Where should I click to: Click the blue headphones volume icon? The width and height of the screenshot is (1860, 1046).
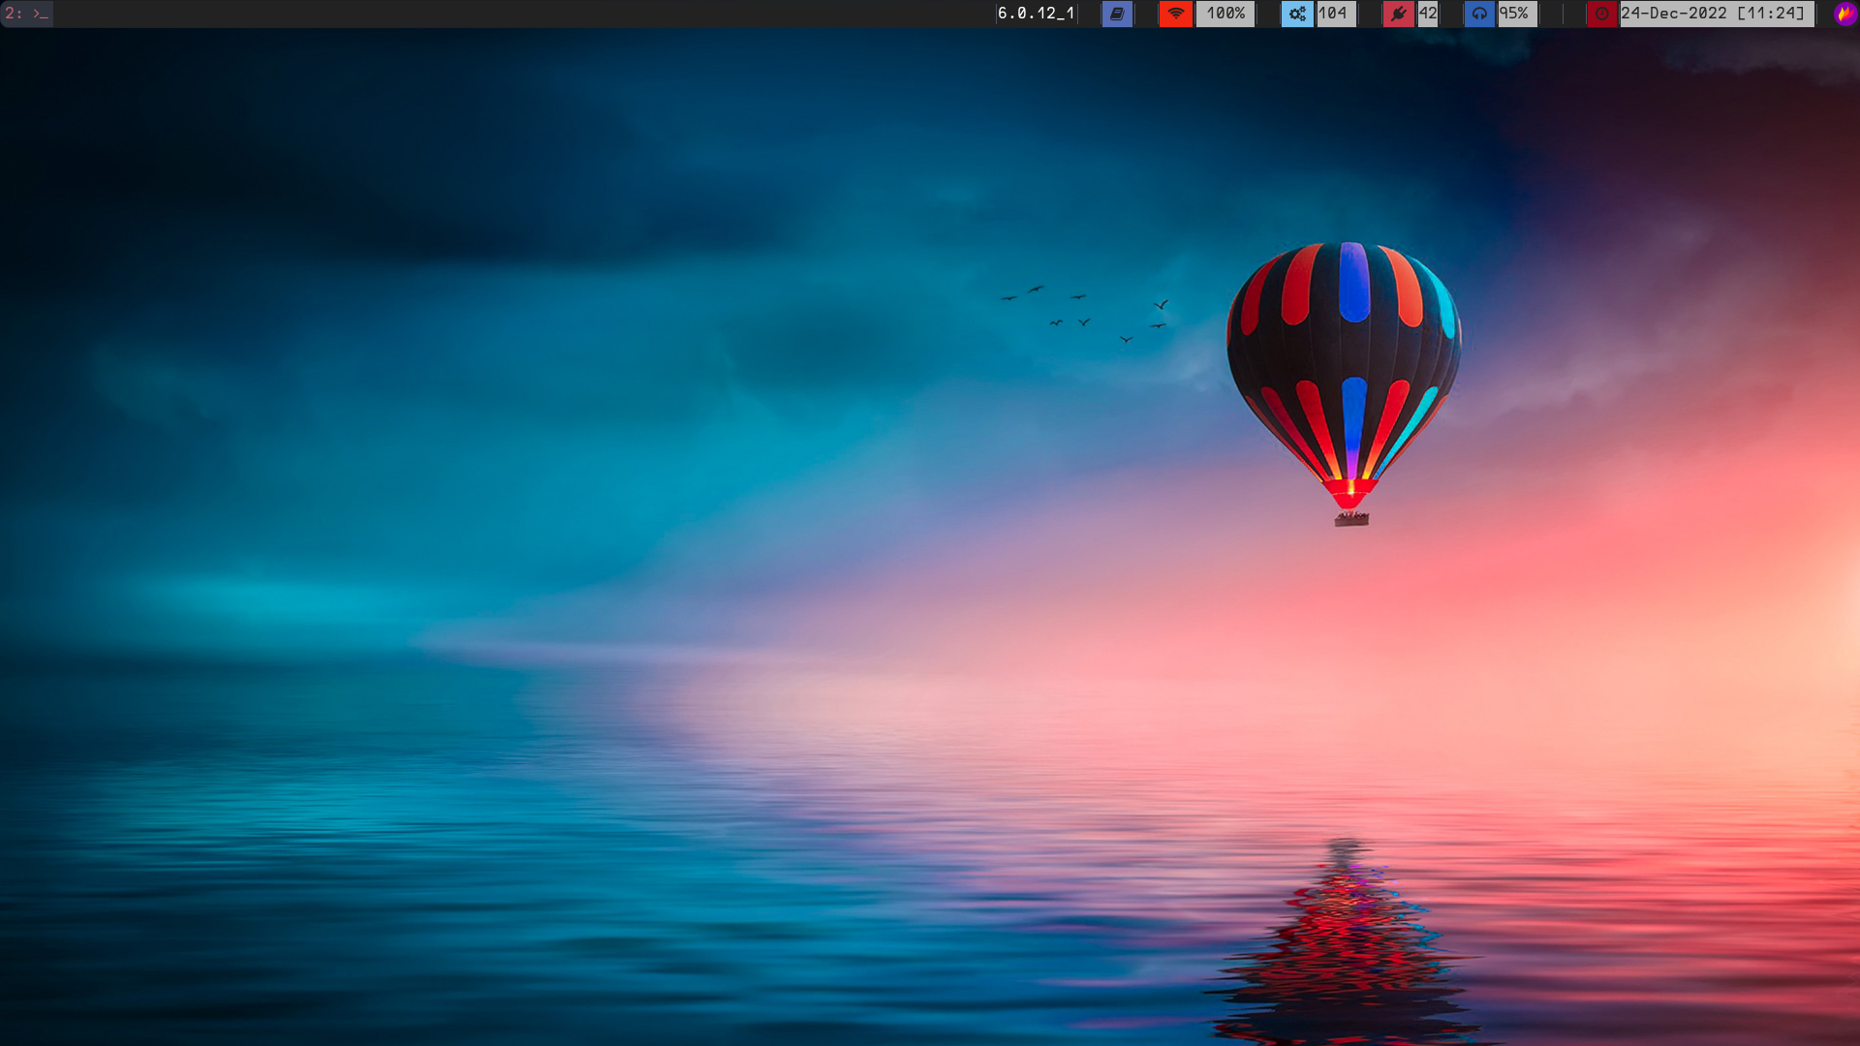[1479, 14]
